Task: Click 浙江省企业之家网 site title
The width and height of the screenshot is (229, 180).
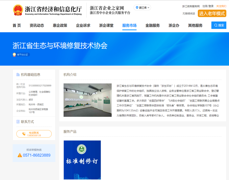Action: tap(107, 8)
